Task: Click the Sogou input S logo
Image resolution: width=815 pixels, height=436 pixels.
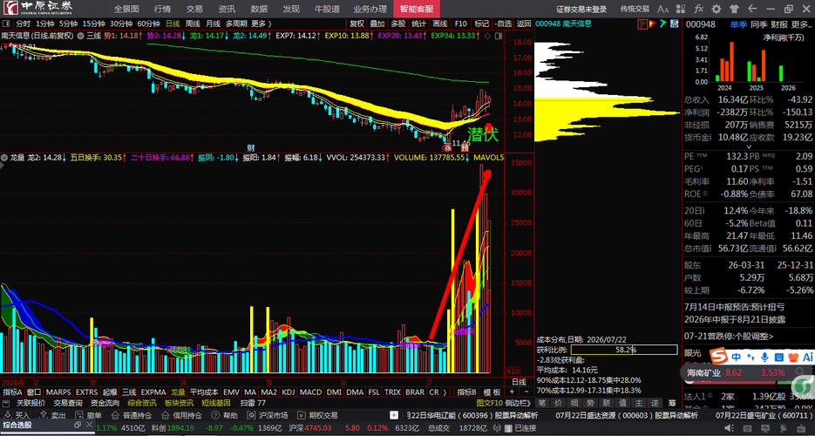Action: [x=719, y=357]
